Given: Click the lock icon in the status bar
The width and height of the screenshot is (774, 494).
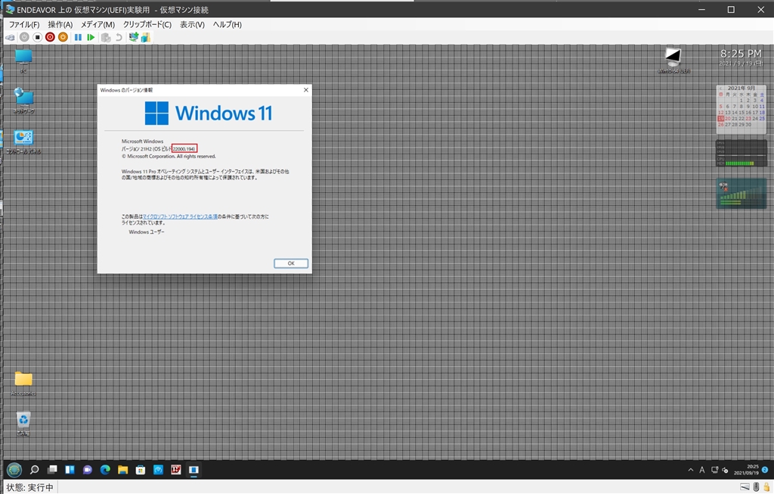Looking at the screenshot, I should (x=766, y=487).
